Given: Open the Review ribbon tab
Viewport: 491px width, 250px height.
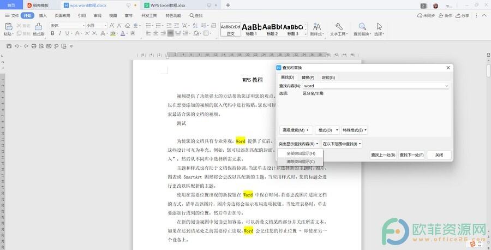Looking at the screenshot, I should pos(98,15).
